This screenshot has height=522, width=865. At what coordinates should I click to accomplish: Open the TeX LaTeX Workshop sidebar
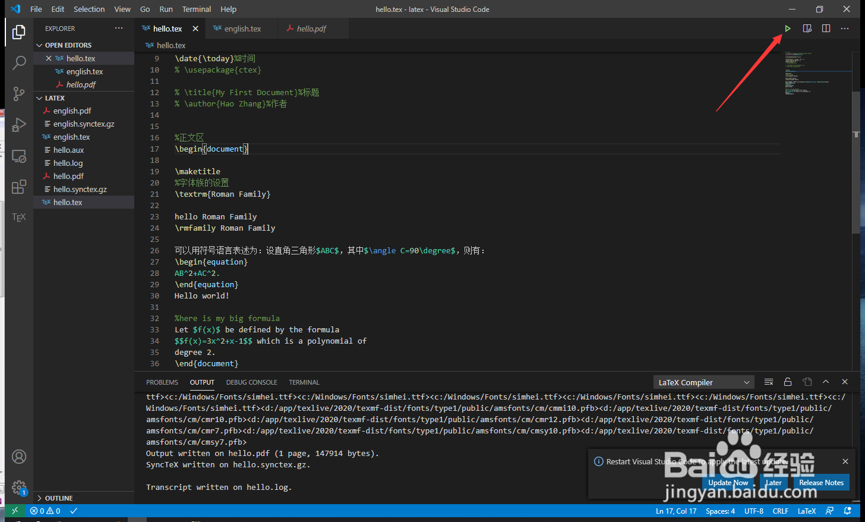point(19,218)
